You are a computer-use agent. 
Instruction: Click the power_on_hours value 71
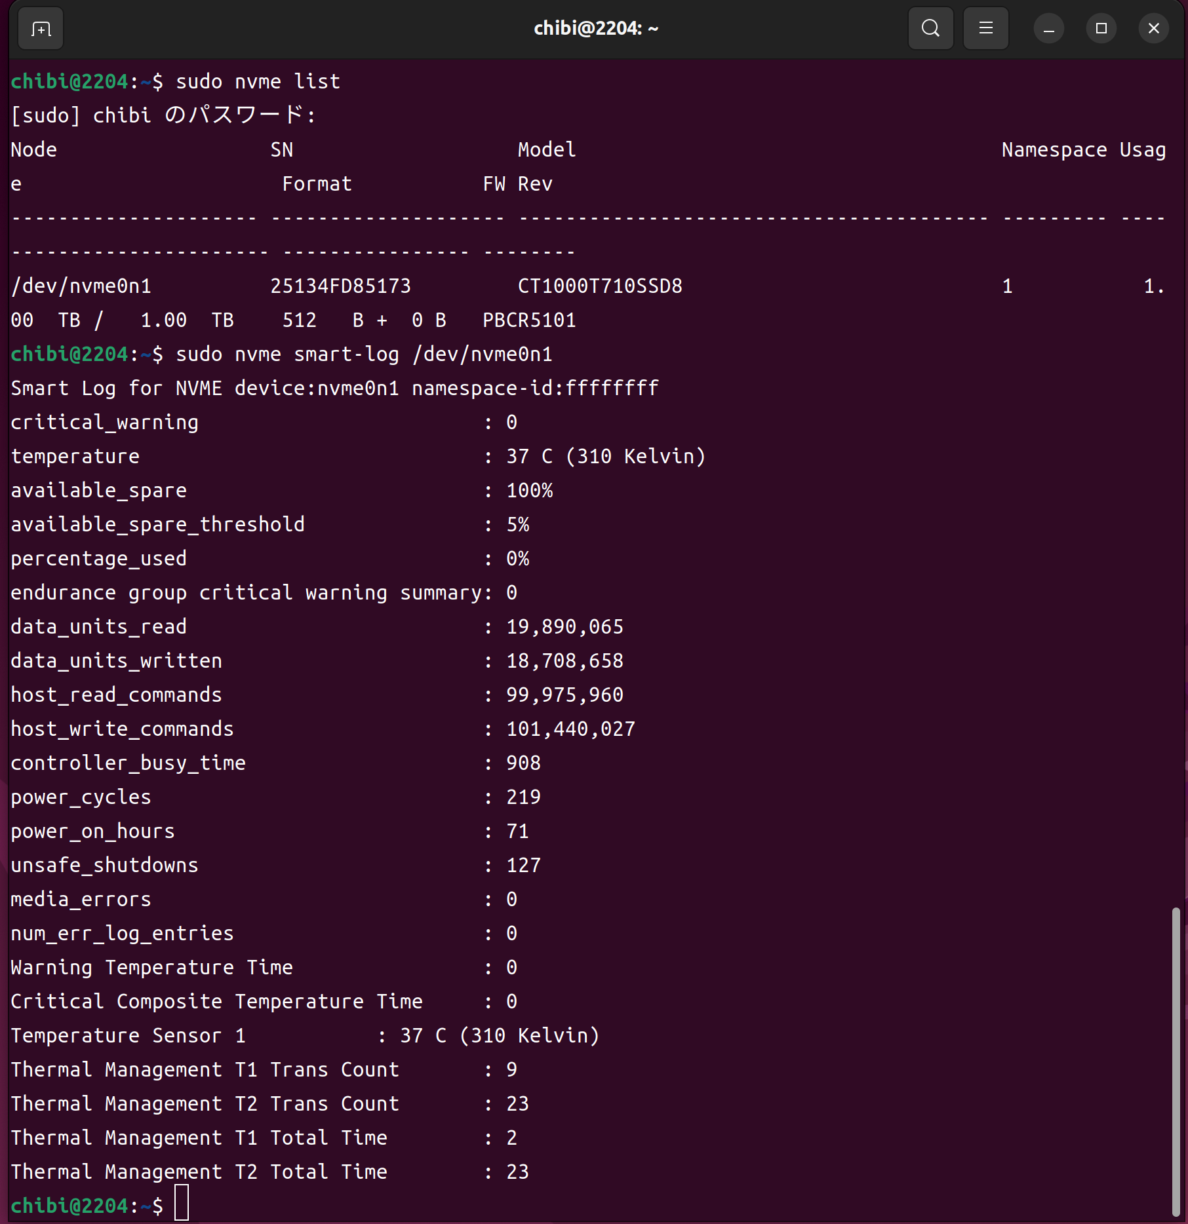point(517,832)
